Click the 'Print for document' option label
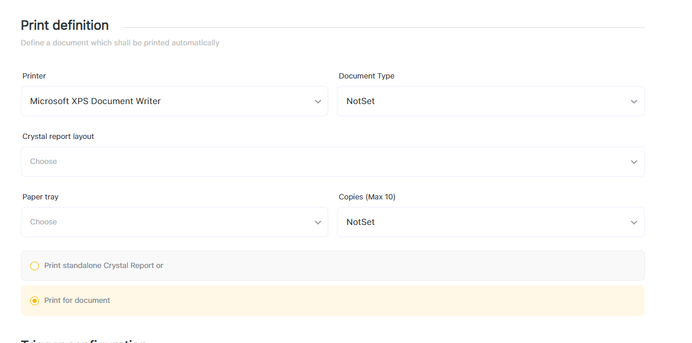Screen dimensions: 692x343 coord(77,301)
